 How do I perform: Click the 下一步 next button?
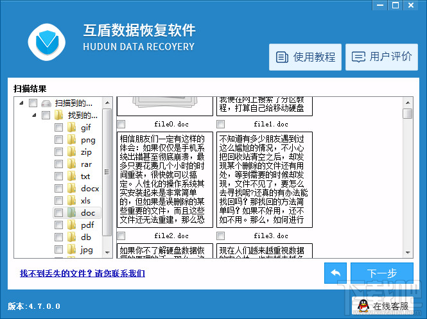pos(382,273)
